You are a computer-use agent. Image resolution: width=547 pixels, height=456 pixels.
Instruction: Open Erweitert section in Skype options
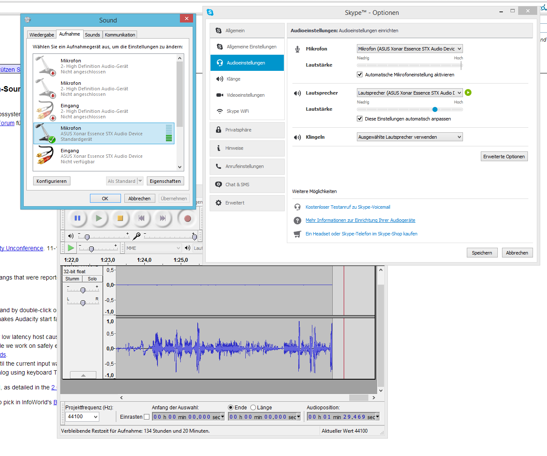[247, 203]
